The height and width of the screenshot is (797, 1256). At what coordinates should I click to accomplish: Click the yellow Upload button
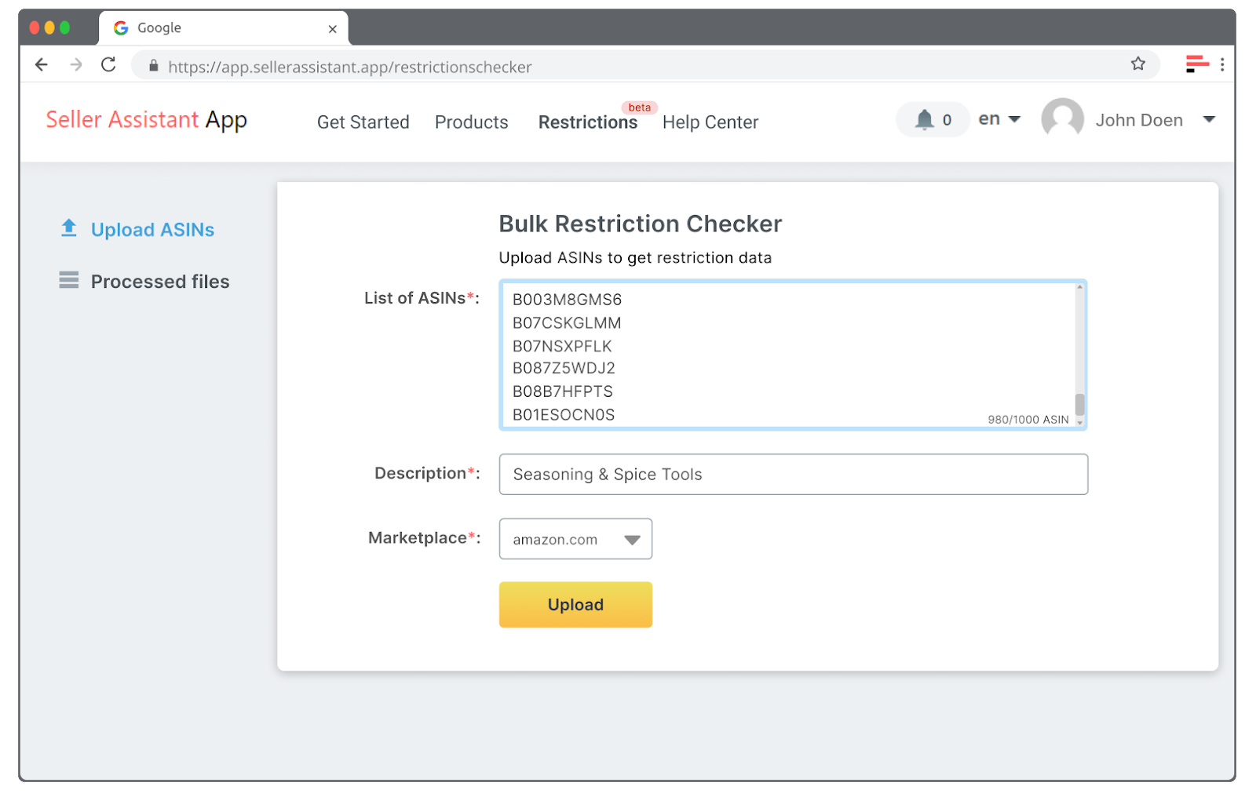[x=575, y=604]
